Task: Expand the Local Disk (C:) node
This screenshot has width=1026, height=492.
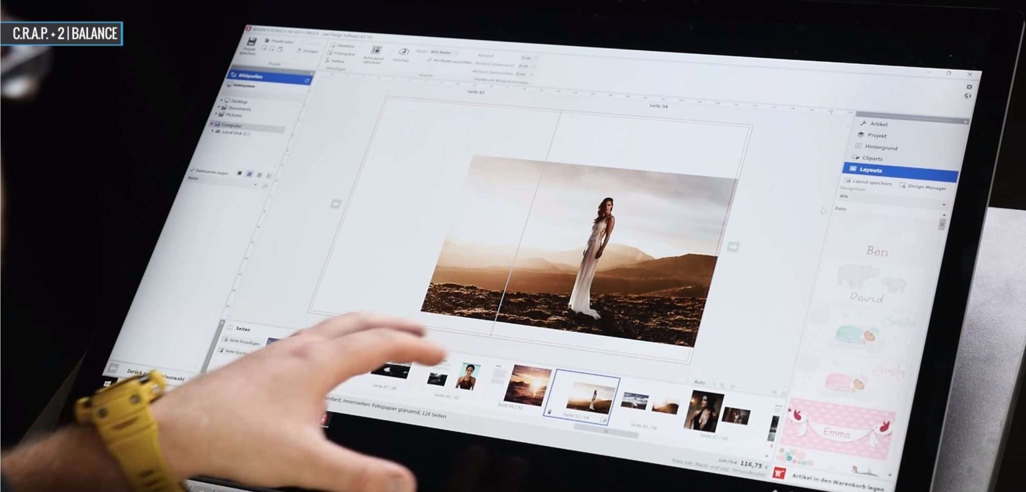Action: coord(213,131)
